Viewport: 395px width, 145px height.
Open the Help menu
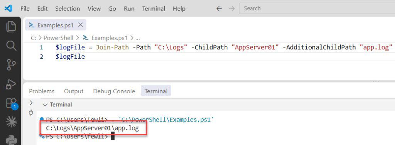[179, 8]
